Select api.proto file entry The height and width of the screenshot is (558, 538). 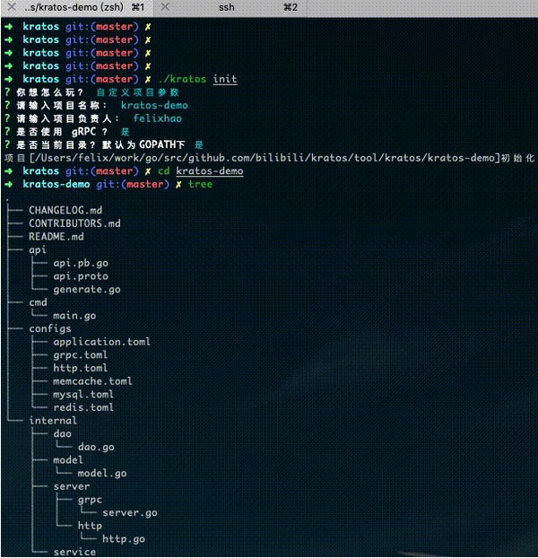pos(81,276)
